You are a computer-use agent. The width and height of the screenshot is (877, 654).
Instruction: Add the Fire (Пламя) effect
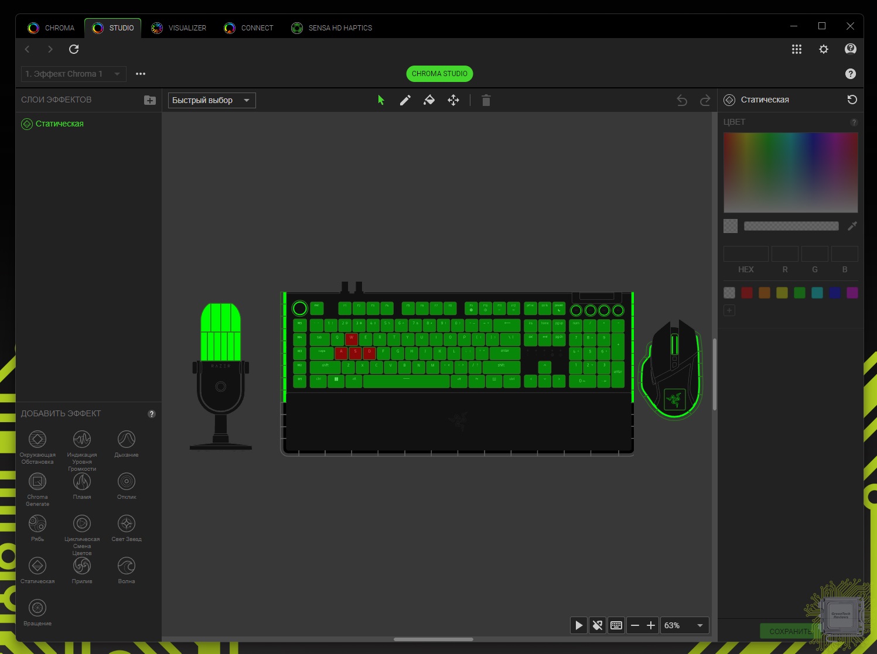pyautogui.click(x=82, y=482)
